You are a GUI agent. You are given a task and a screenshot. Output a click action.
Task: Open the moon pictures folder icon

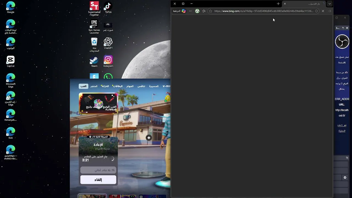(108, 27)
